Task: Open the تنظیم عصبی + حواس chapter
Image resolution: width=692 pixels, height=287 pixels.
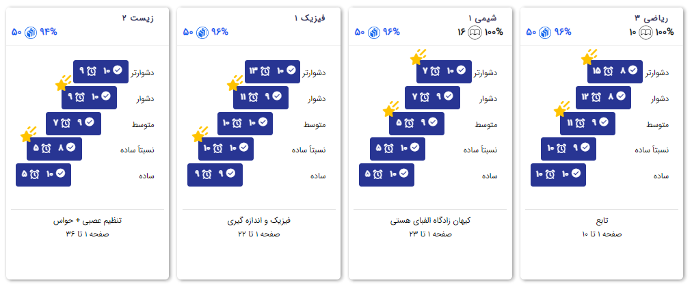Action: [x=87, y=221]
